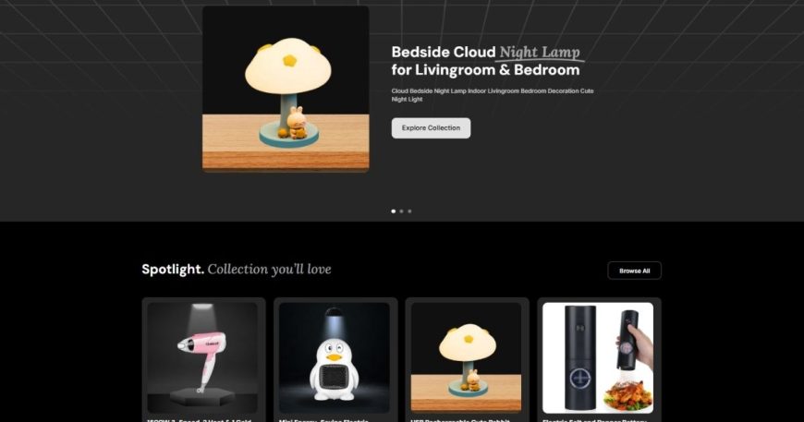Click the italic 'Night Lamp' headline text
Viewport: 804px width, 422px height.
(x=540, y=53)
